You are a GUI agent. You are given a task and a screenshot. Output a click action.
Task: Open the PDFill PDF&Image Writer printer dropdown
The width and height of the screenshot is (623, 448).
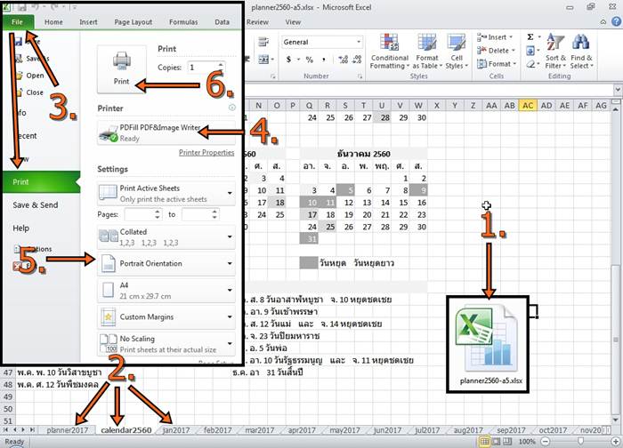pyautogui.click(x=166, y=133)
